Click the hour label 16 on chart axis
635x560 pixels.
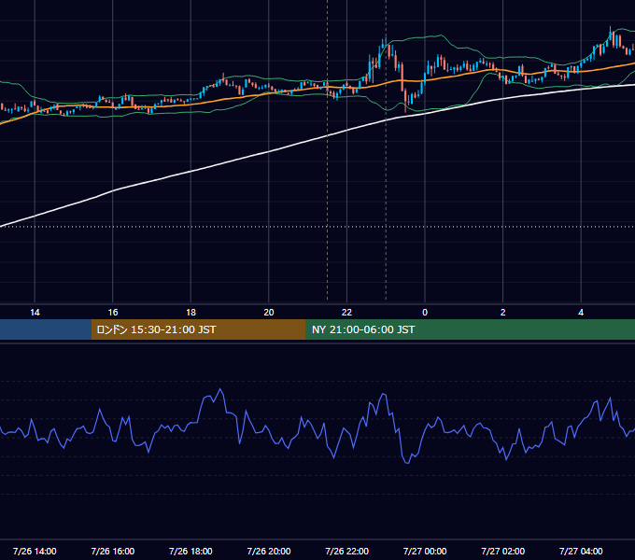click(x=113, y=313)
